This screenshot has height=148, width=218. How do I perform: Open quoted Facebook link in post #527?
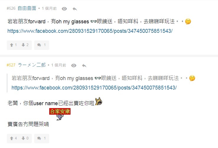(94, 88)
